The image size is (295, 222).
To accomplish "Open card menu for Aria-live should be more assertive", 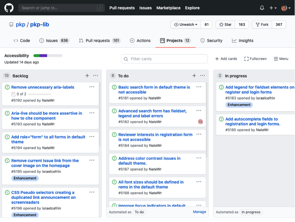I will click(x=92, y=113).
